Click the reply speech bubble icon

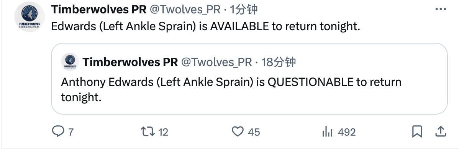58,132
